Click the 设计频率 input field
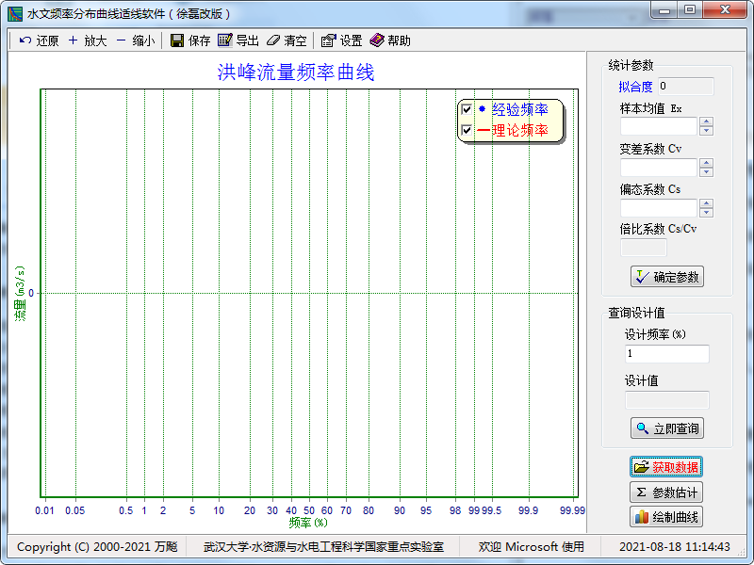This screenshot has height=565, width=754. [666, 354]
